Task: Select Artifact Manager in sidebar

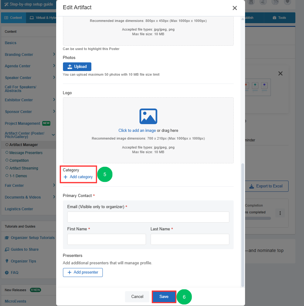Action: [23, 145]
